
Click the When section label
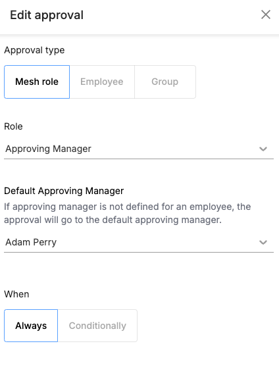click(x=16, y=294)
